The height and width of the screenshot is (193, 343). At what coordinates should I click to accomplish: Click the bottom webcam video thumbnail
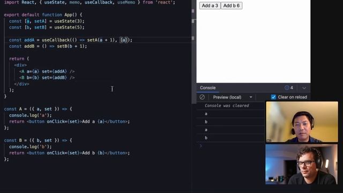301,164
